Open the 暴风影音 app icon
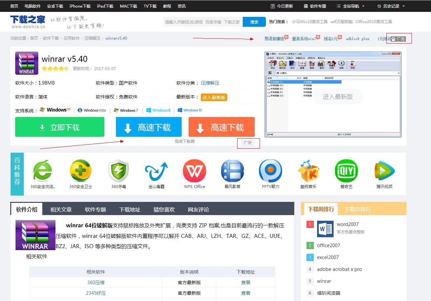Image resolution: width=431 pixels, height=301 pixels. [233, 171]
